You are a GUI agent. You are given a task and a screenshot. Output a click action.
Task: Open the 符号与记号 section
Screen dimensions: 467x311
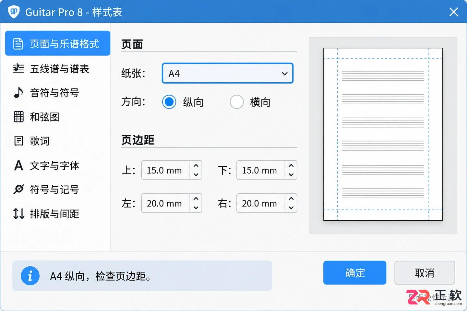point(58,189)
